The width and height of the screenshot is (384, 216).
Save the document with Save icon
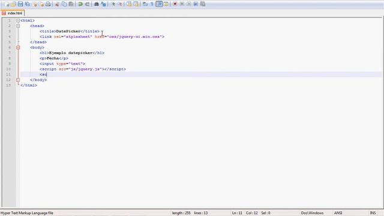20,4
